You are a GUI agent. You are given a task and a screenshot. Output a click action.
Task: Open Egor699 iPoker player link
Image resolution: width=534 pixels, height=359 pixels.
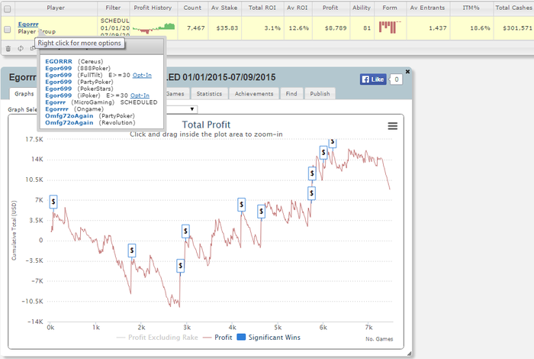click(58, 95)
